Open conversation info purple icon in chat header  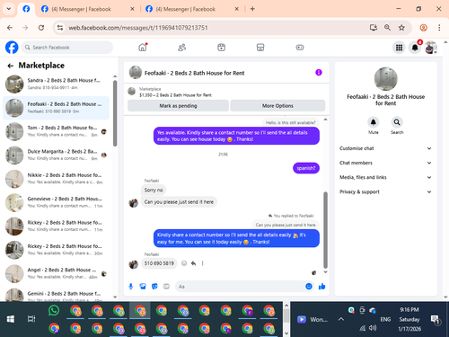tap(319, 72)
